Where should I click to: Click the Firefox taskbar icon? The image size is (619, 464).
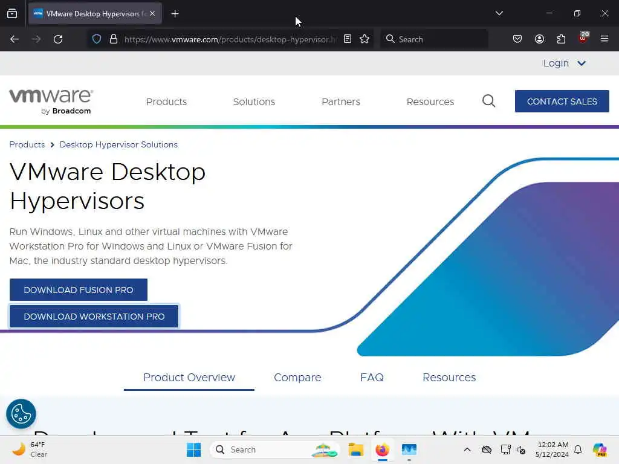pyautogui.click(x=382, y=449)
